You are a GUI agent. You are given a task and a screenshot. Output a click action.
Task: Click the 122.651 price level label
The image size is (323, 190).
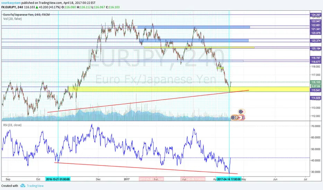(x=316, y=25)
